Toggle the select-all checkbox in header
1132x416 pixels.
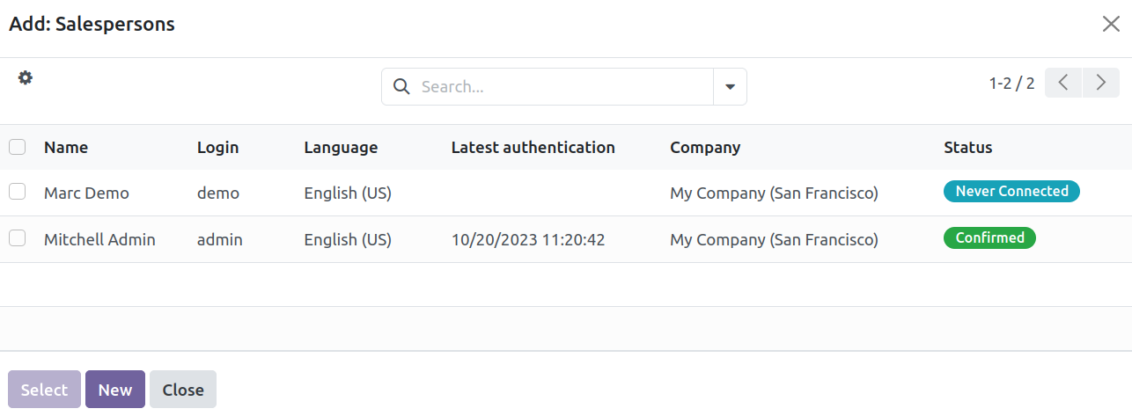[x=18, y=147]
